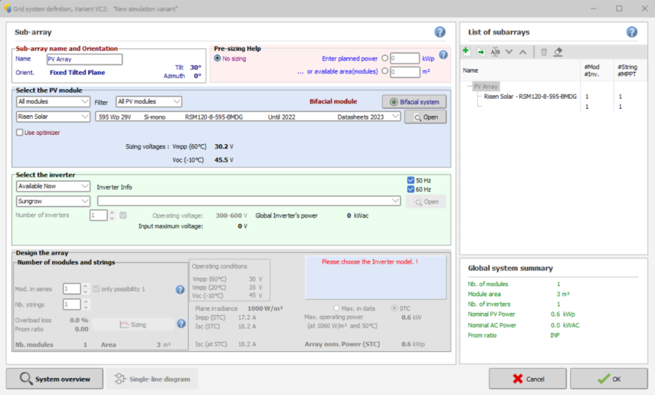Uncheck the 50 Hz frequency checkbox
This screenshot has width=655, height=395.
(410, 180)
